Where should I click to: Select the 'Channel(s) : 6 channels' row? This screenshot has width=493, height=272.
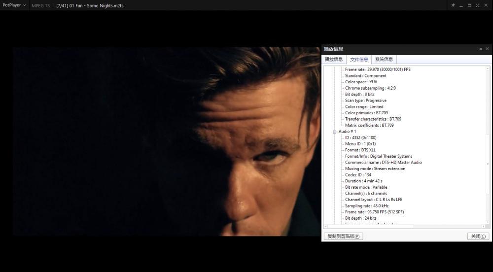[366, 194]
